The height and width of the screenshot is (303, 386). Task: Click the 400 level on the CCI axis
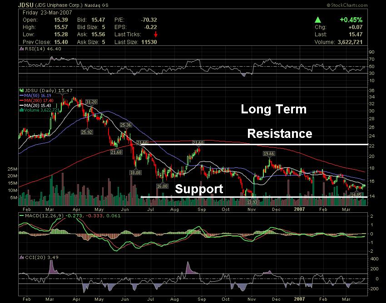(374, 259)
